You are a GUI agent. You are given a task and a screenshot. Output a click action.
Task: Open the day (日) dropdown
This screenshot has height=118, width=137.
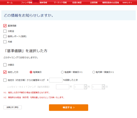click(98, 87)
